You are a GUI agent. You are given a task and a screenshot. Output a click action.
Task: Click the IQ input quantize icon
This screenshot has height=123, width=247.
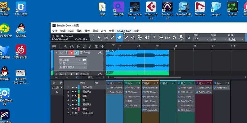click(x=188, y=38)
